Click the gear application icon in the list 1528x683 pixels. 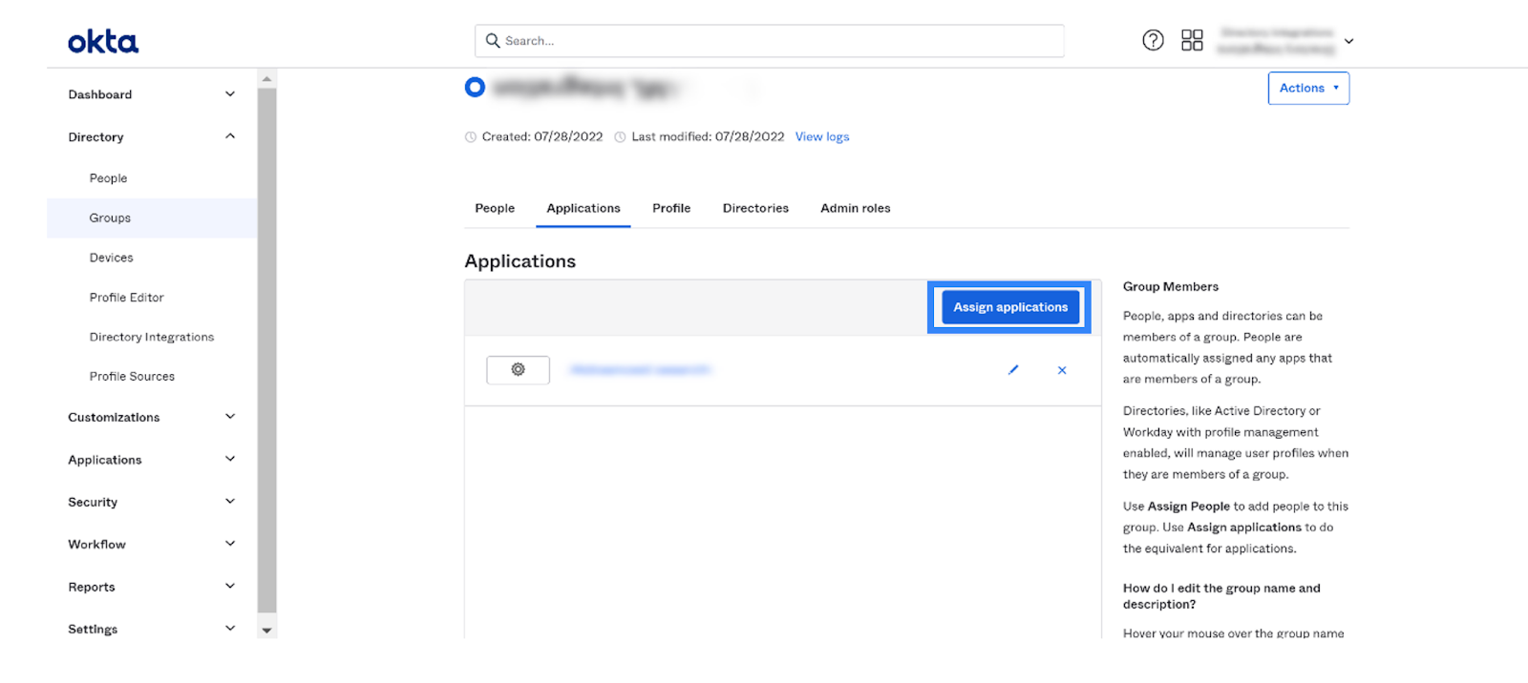tap(518, 370)
